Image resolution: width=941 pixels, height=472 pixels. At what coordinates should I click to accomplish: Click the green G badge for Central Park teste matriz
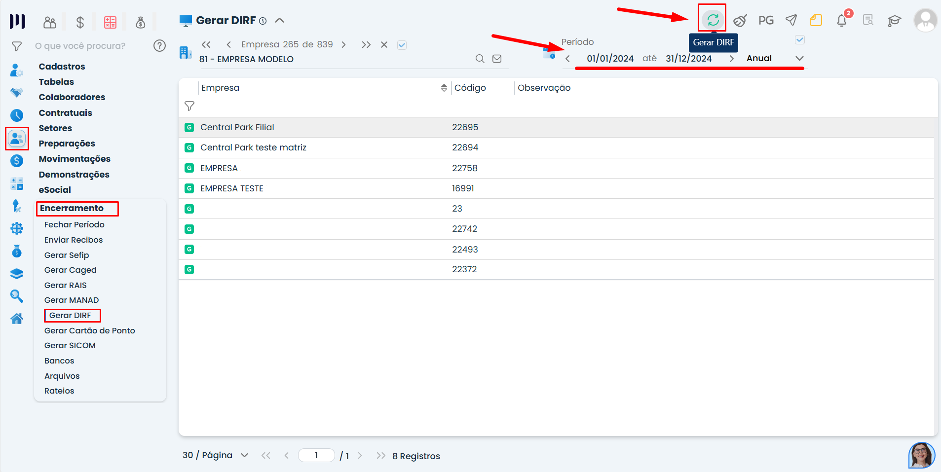[189, 147]
